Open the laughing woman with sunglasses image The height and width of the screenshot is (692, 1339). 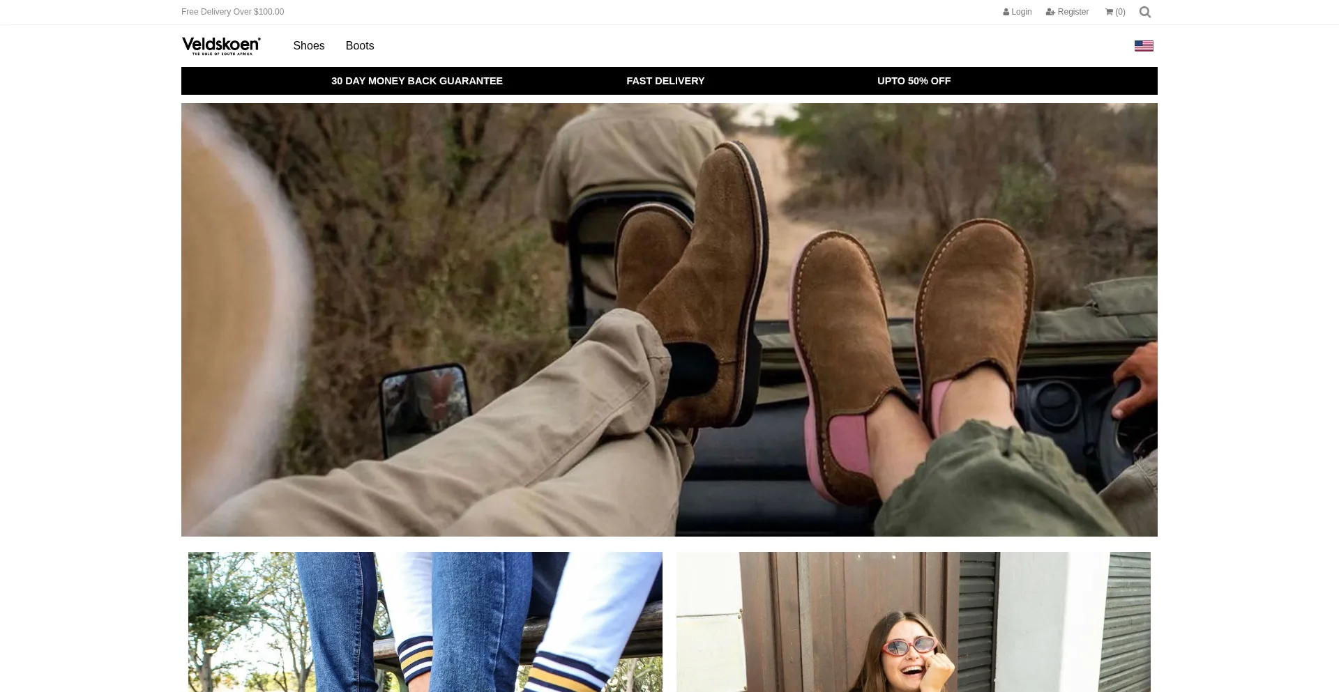914,622
